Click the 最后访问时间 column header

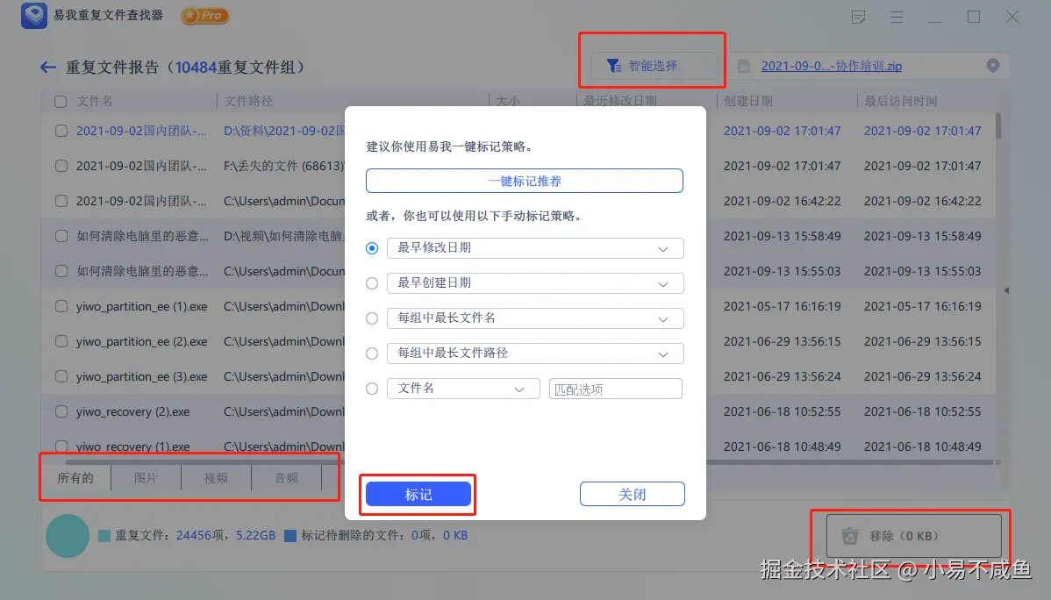(x=901, y=101)
